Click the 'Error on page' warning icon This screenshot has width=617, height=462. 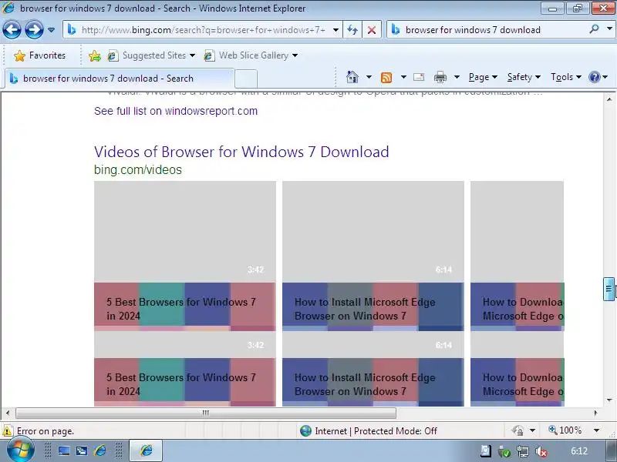tap(7, 431)
